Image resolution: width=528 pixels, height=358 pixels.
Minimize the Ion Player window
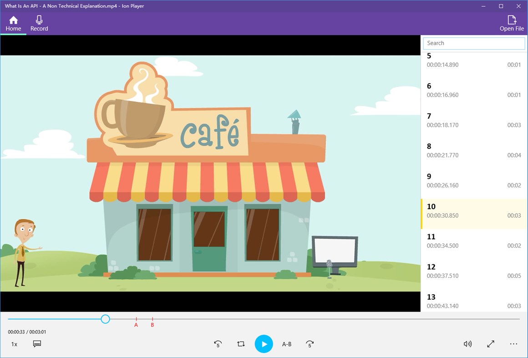pyautogui.click(x=483, y=6)
